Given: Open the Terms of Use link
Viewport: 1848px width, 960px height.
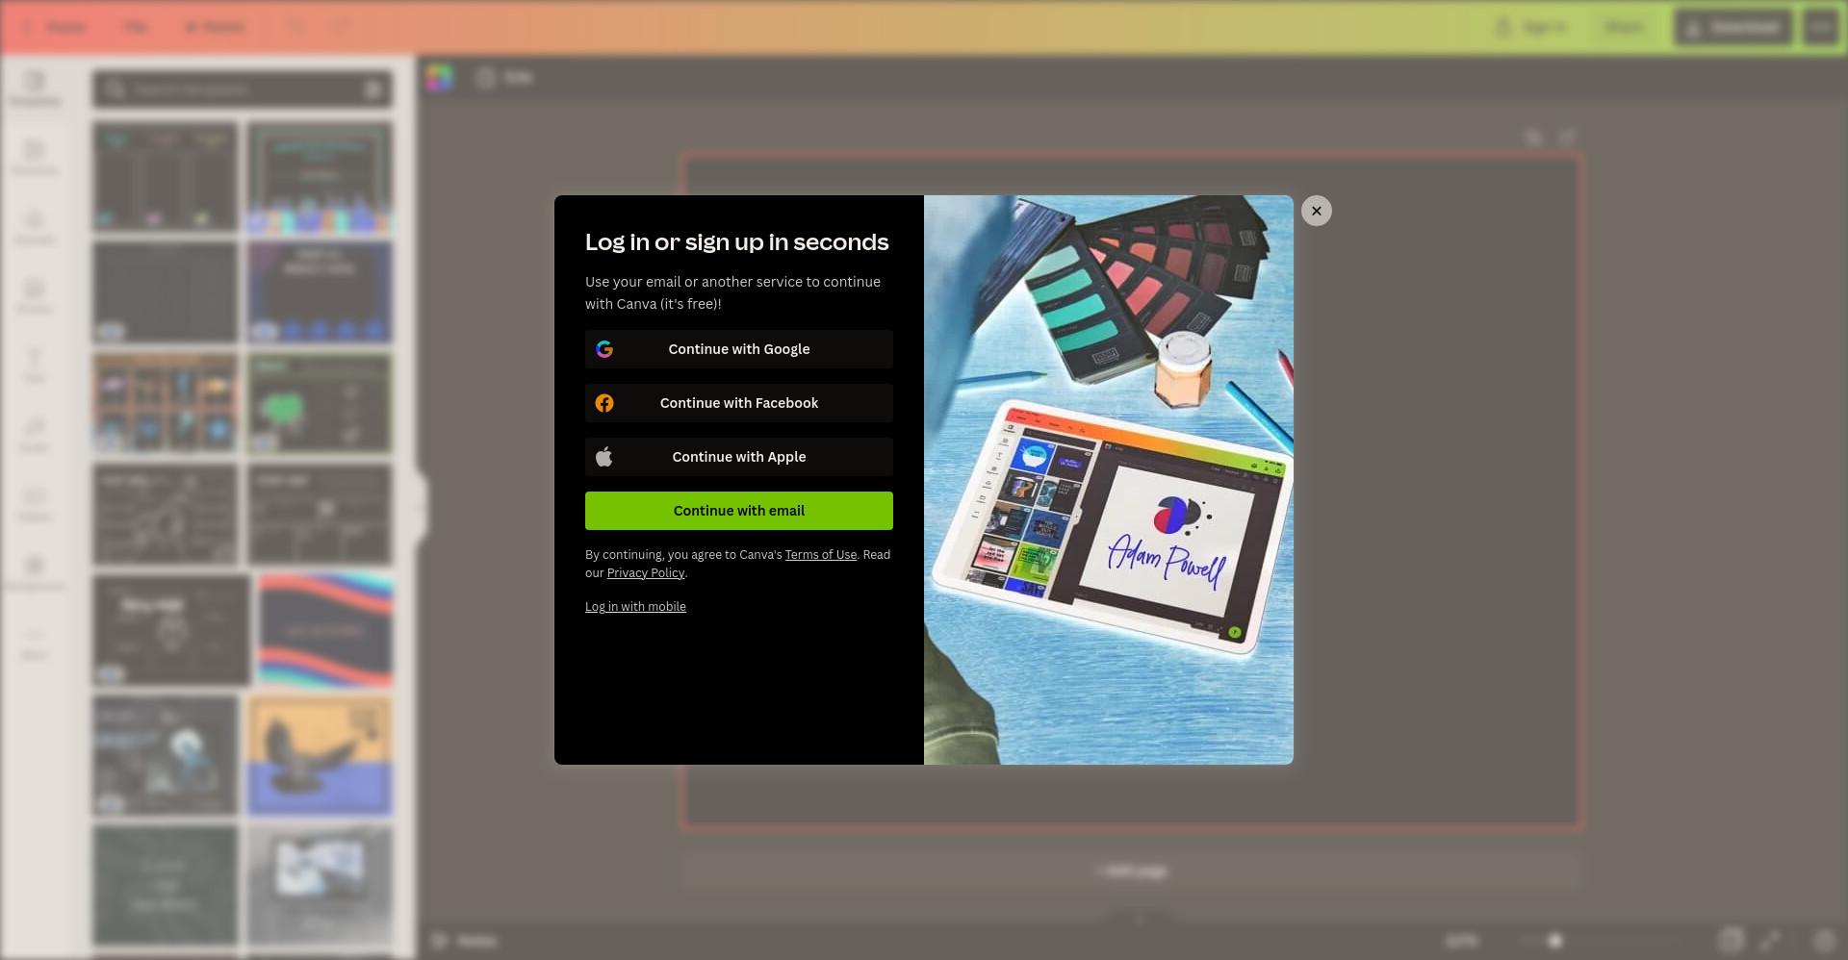Looking at the screenshot, I should 820,555.
